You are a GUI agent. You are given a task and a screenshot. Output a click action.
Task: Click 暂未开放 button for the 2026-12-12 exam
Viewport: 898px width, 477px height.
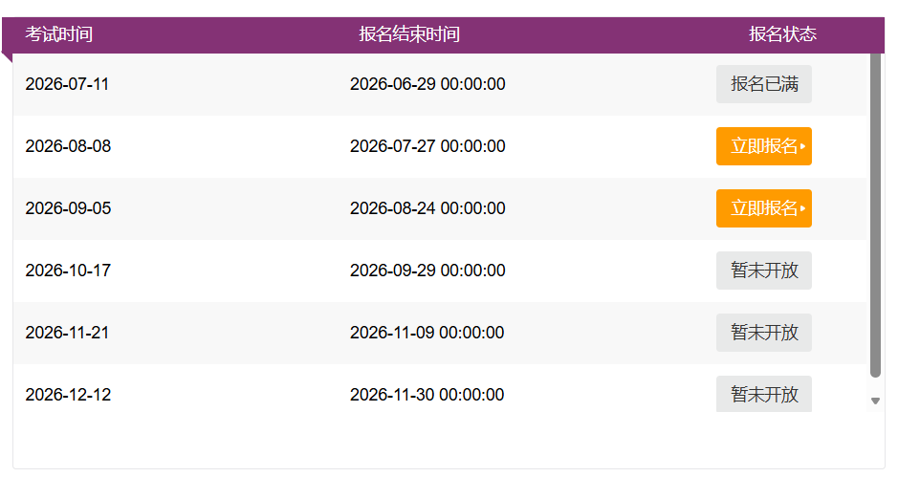point(763,394)
